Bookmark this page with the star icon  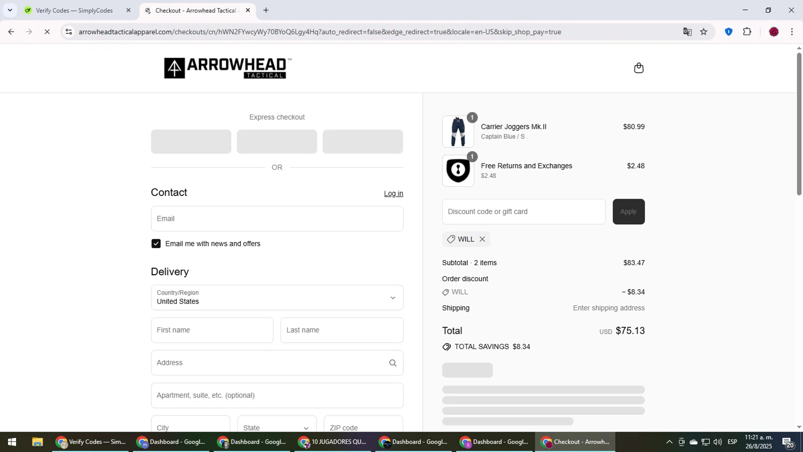pyautogui.click(x=703, y=32)
